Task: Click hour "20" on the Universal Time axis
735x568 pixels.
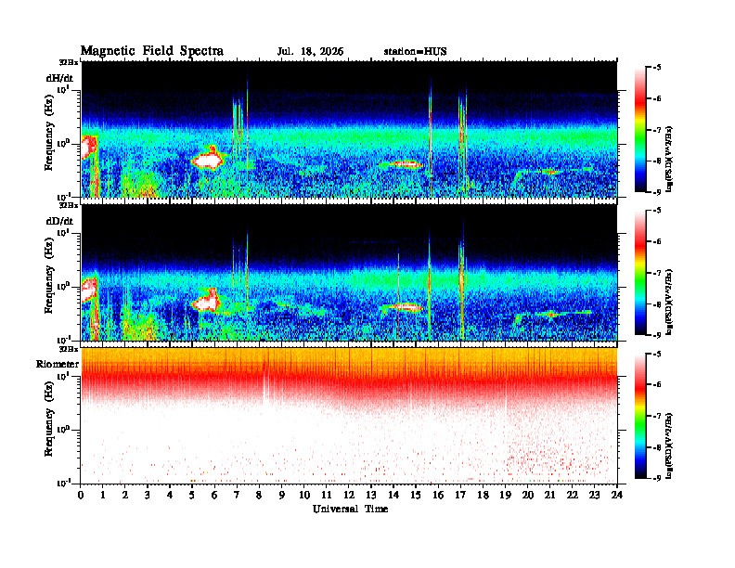Action: pyautogui.click(x=528, y=495)
